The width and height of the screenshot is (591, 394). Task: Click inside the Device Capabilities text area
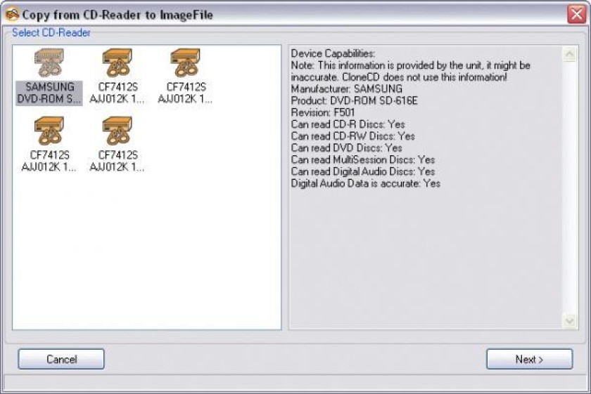click(x=426, y=256)
